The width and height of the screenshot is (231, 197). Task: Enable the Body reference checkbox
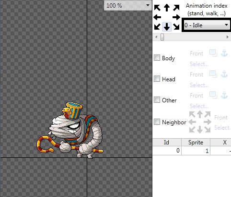coord(157,58)
